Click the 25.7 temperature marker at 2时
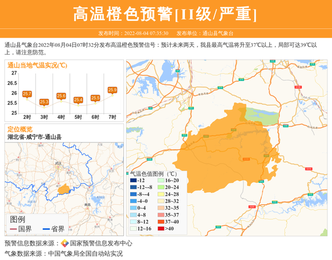Image resolution: width=332 pixels, height=260 pixels. [27, 94]
